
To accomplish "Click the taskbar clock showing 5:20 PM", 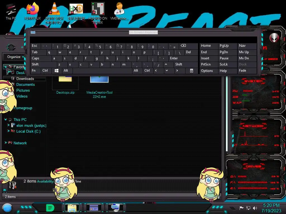I will 271,205.
